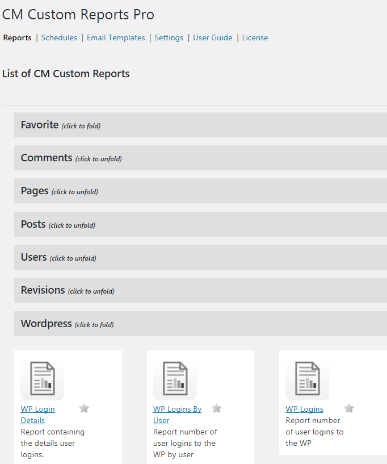This screenshot has width=387, height=464.
Task: Click the WP Logins By User report icon
Action: coord(175,380)
